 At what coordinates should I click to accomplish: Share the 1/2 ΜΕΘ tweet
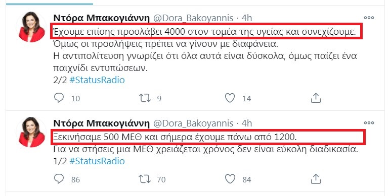tap(316, 179)
